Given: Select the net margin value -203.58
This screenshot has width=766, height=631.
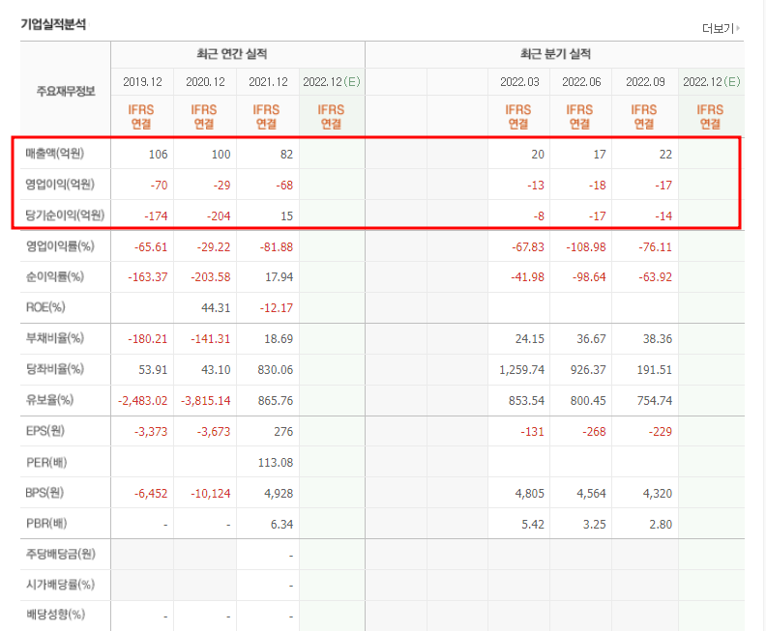Looking at the screenshot, I should (x=211, y=277).
